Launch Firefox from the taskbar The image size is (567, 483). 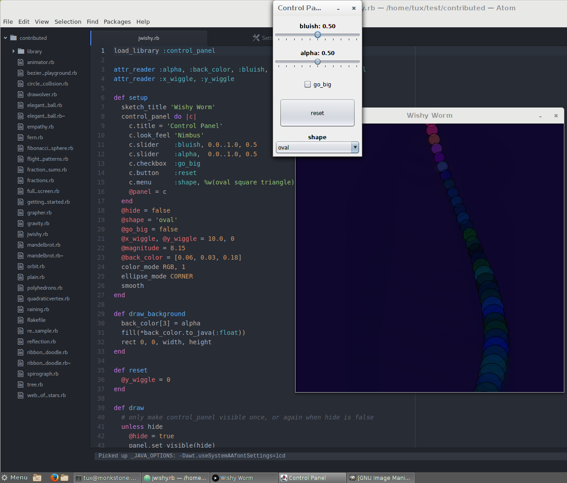54,477
